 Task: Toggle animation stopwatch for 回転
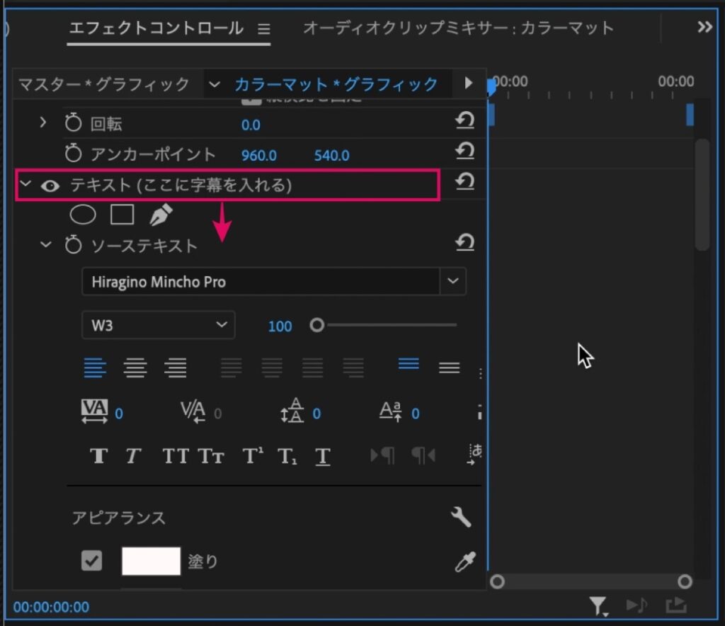(73, 123)
